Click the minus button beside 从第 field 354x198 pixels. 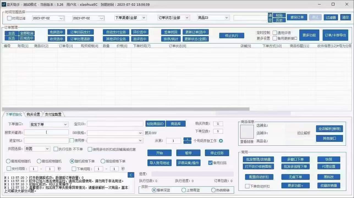tap(187, 142)
